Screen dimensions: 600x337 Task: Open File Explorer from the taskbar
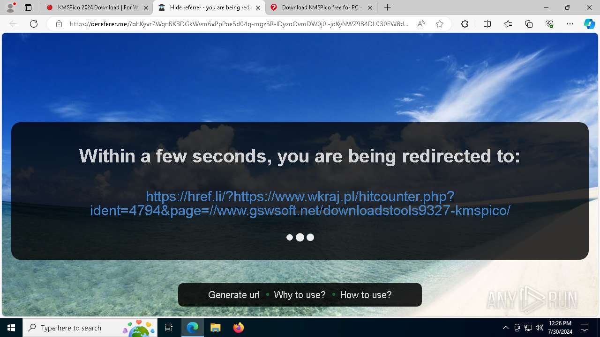click(215, 328)
